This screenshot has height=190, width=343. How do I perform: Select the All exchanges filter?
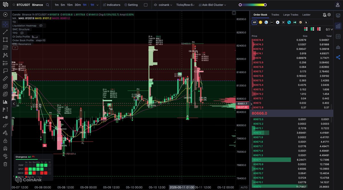pyautogui.click(x=254, y=22)
